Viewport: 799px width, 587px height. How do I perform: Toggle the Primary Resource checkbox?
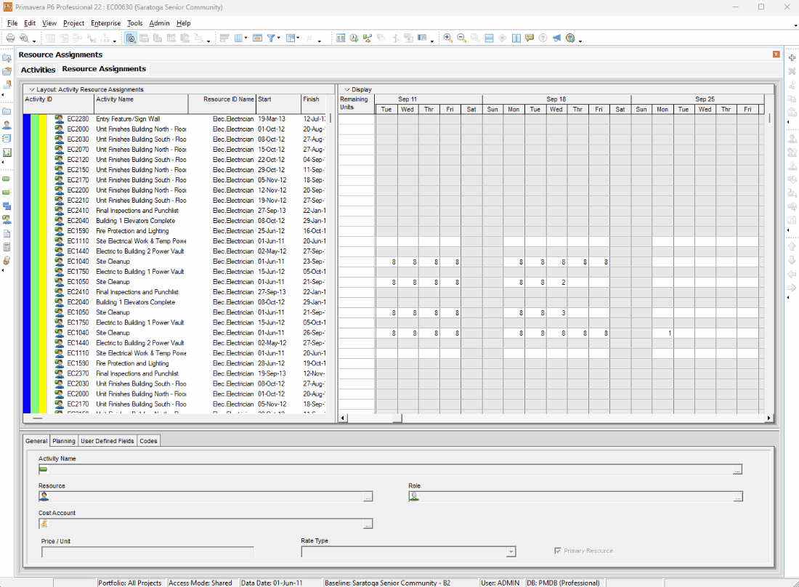(557, 551)
